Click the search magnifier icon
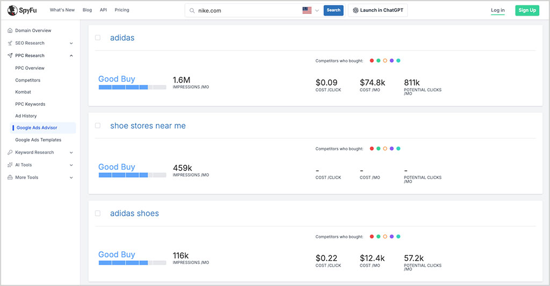The height and width of the screenshot is (286, 550). [x=192, y=11]
